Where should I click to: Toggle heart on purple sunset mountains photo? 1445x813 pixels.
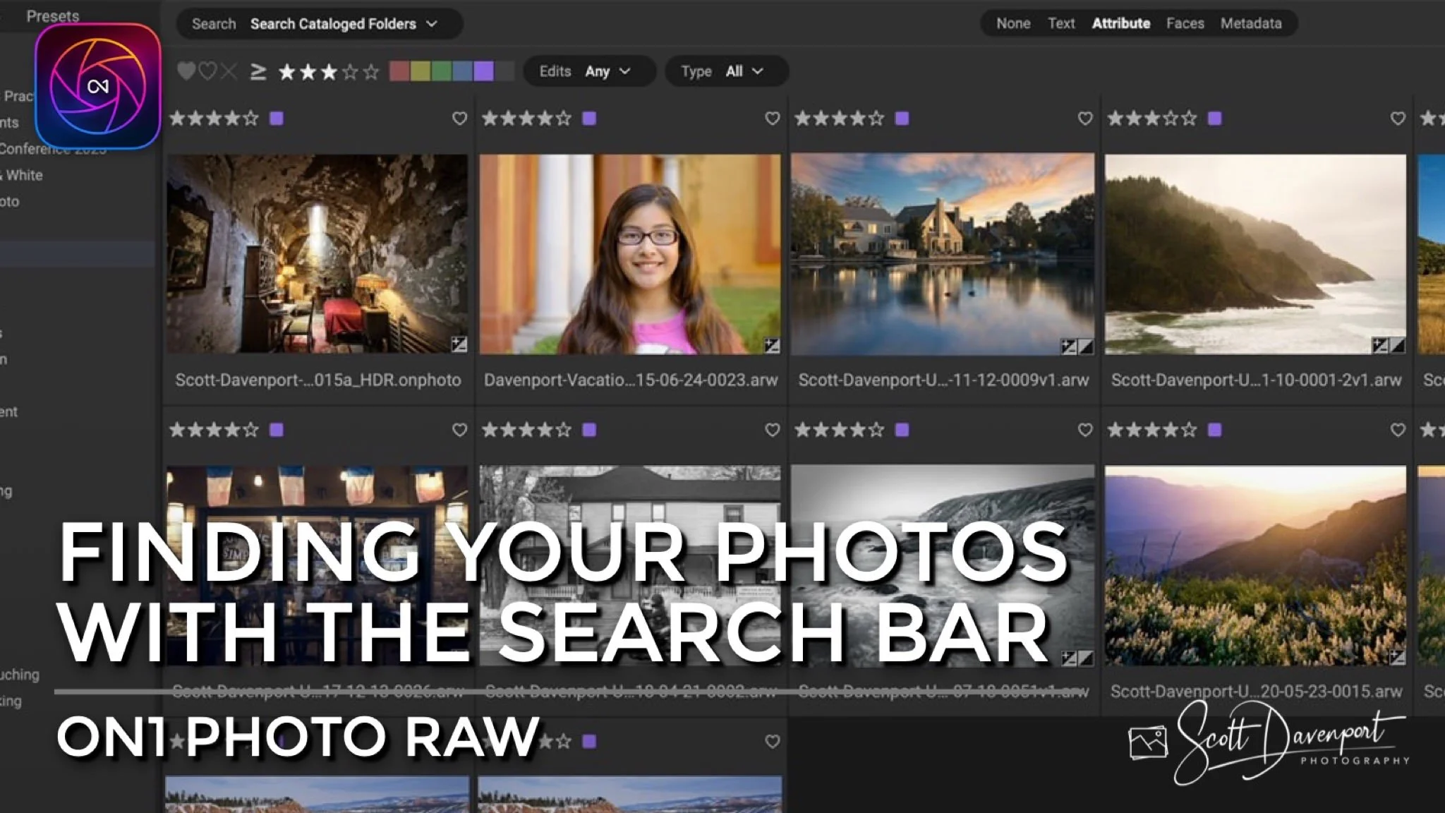(1398, 430)
